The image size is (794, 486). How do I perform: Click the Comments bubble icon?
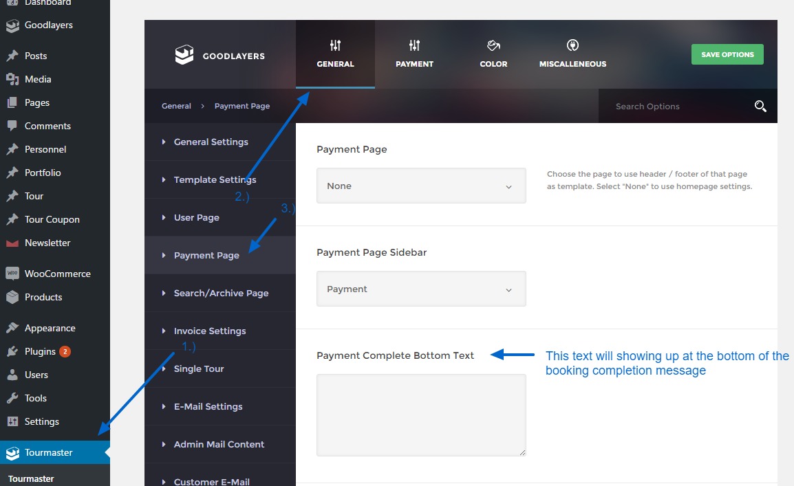[12, 126]
